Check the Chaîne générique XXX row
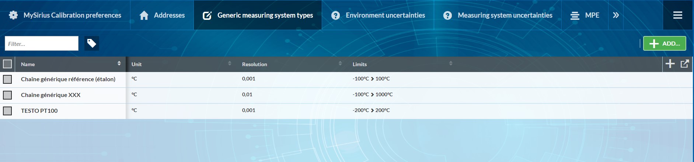 (7, 95)
